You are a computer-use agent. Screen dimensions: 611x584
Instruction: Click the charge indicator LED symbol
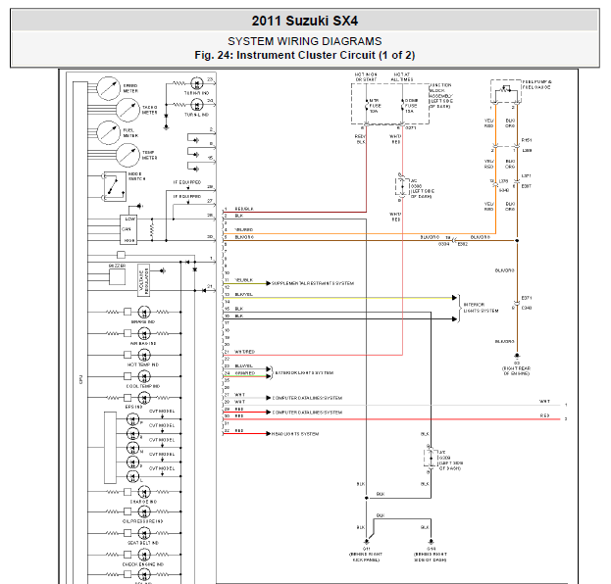[x=144, y=492]
